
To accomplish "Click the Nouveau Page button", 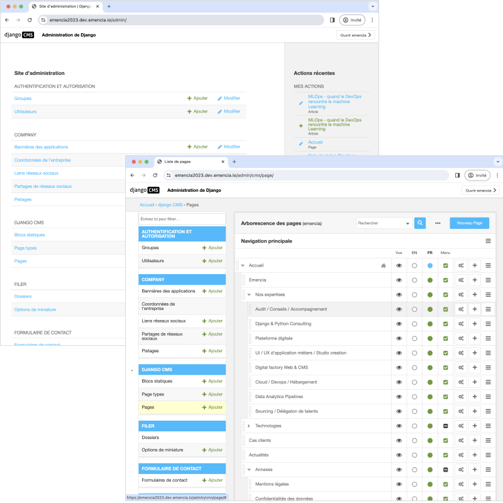I will click(469, 223).
